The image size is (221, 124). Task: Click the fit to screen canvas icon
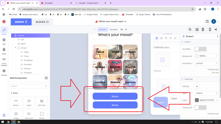[175, 38]
